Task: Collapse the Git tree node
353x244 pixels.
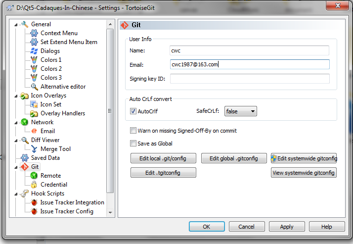Action: coord(16,167)
